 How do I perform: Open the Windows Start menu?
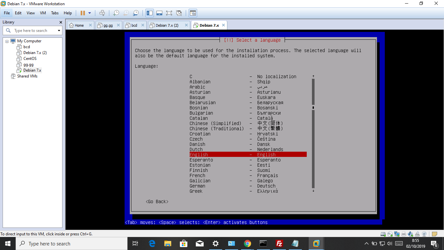tap(8, 243)
